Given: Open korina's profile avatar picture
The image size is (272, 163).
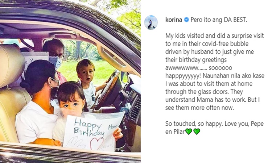Looking at the screenshot, I should 151,22.
